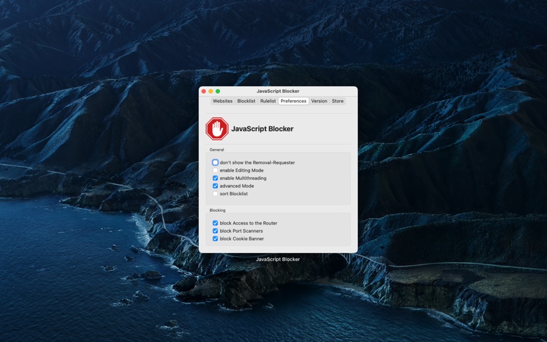
Task: Uncheck block Port Scanners
Action: [215, 231]
